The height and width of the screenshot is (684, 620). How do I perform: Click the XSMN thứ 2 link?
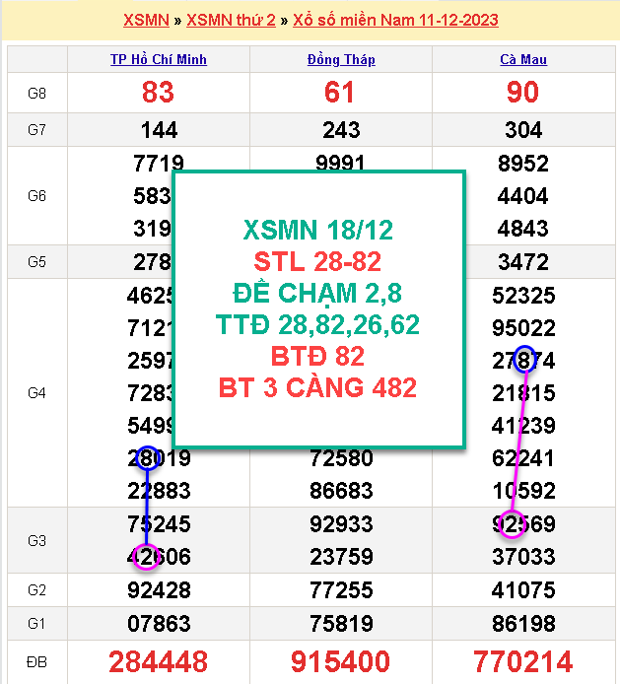(231, 20)
